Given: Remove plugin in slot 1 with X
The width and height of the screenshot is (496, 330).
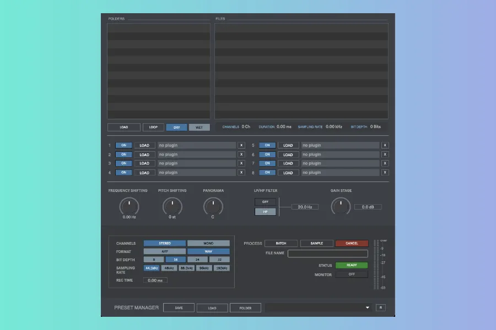Looking at the screenshot, I should coord(241,146).
